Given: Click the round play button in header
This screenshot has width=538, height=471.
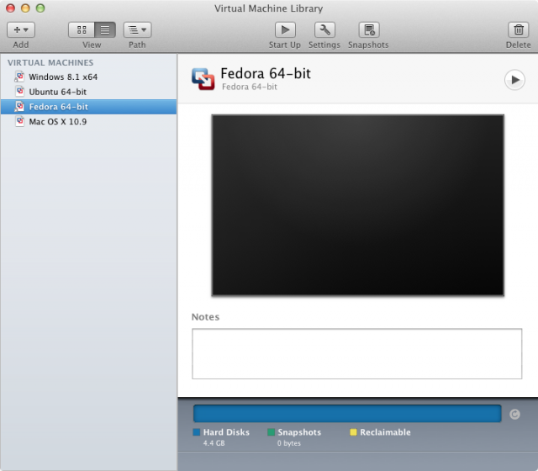Looking at the screenshot, I should pos(514,80).
